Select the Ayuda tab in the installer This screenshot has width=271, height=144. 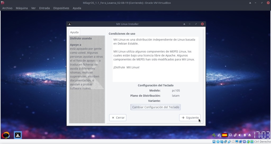(74, 32)
